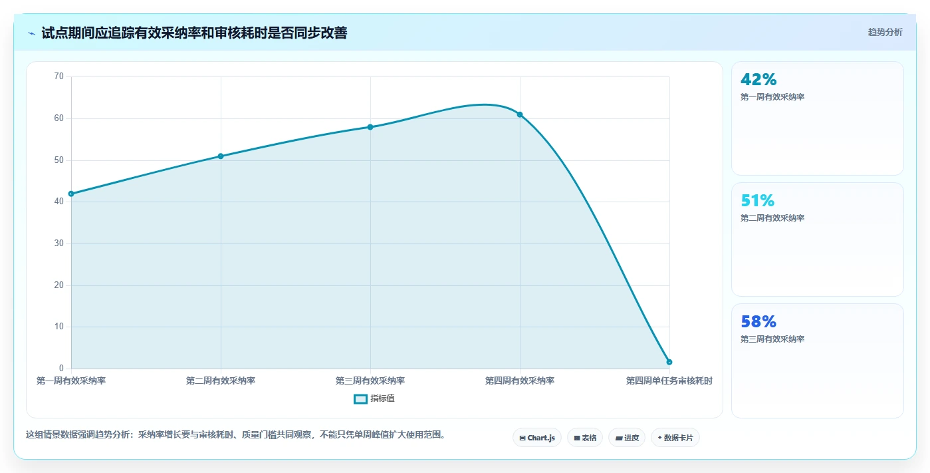
Task: Open the 51% stat card
Action: click(818, 239)
